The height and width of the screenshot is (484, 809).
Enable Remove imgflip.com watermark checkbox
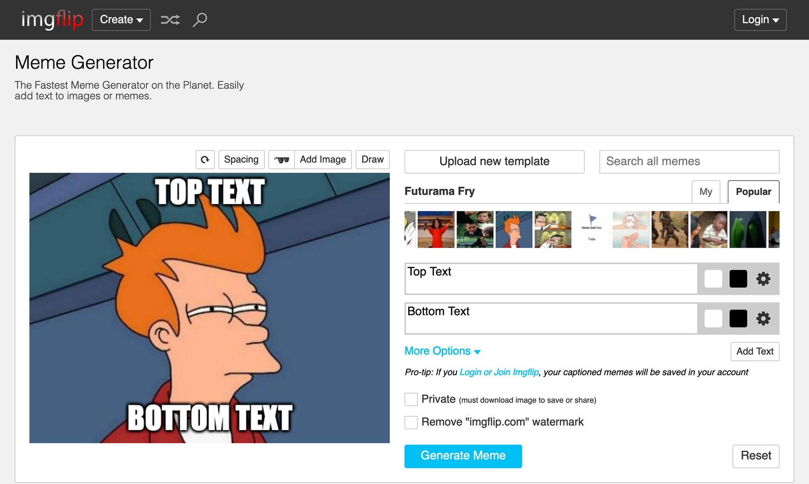click(x=411, y=422)
